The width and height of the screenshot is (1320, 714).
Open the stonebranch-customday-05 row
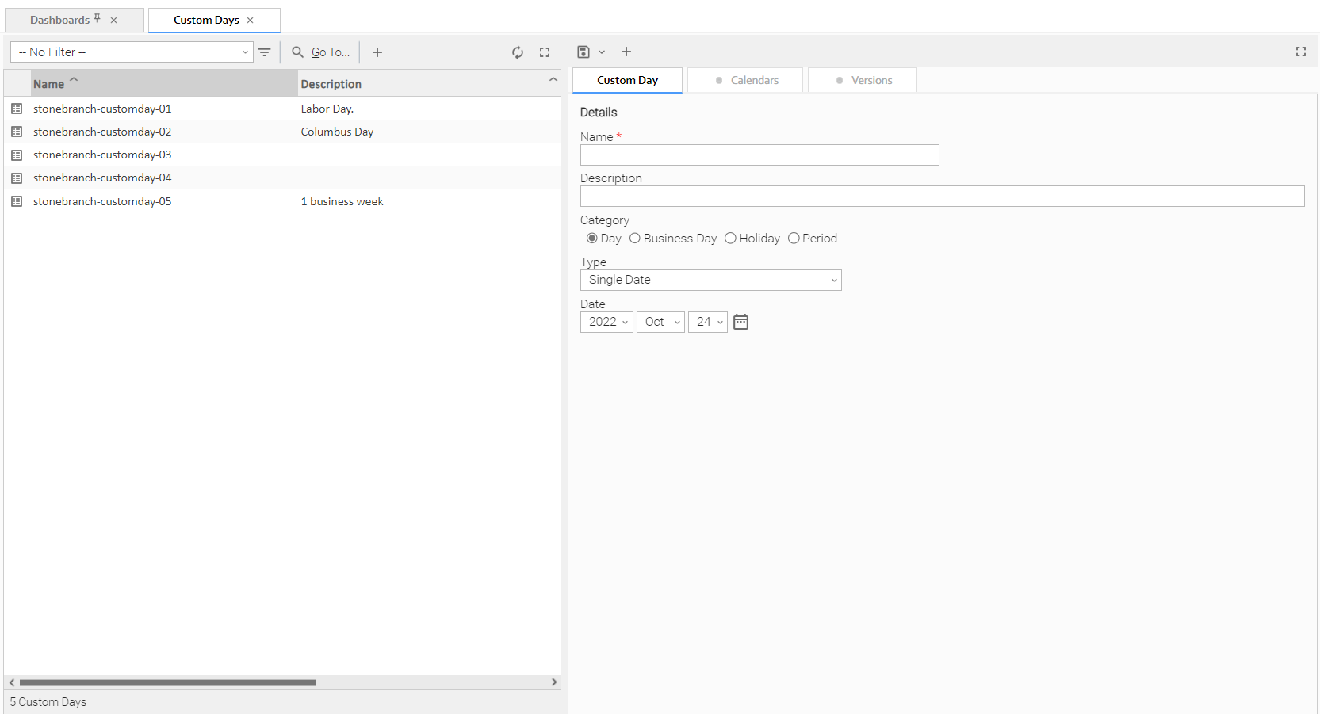tap(102, 201)
